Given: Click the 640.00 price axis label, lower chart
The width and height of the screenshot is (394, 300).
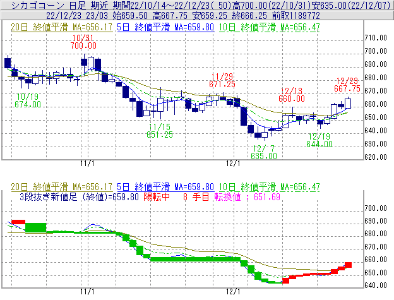Looking at the screenshot, I should (x=376, y=285).
